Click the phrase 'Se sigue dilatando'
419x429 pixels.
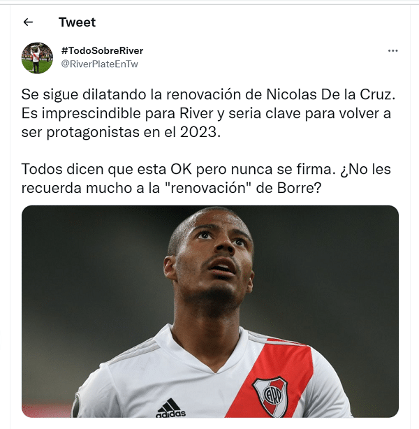tap(84, 94)
